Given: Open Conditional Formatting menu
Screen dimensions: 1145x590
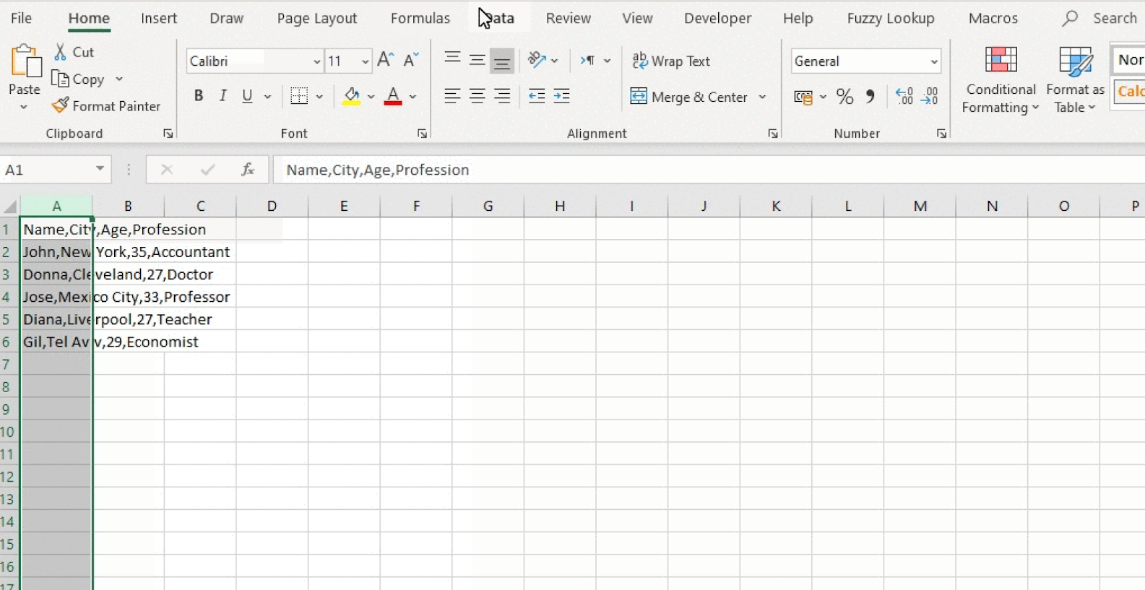Looking at the screenshot, I should point(1001,79).
